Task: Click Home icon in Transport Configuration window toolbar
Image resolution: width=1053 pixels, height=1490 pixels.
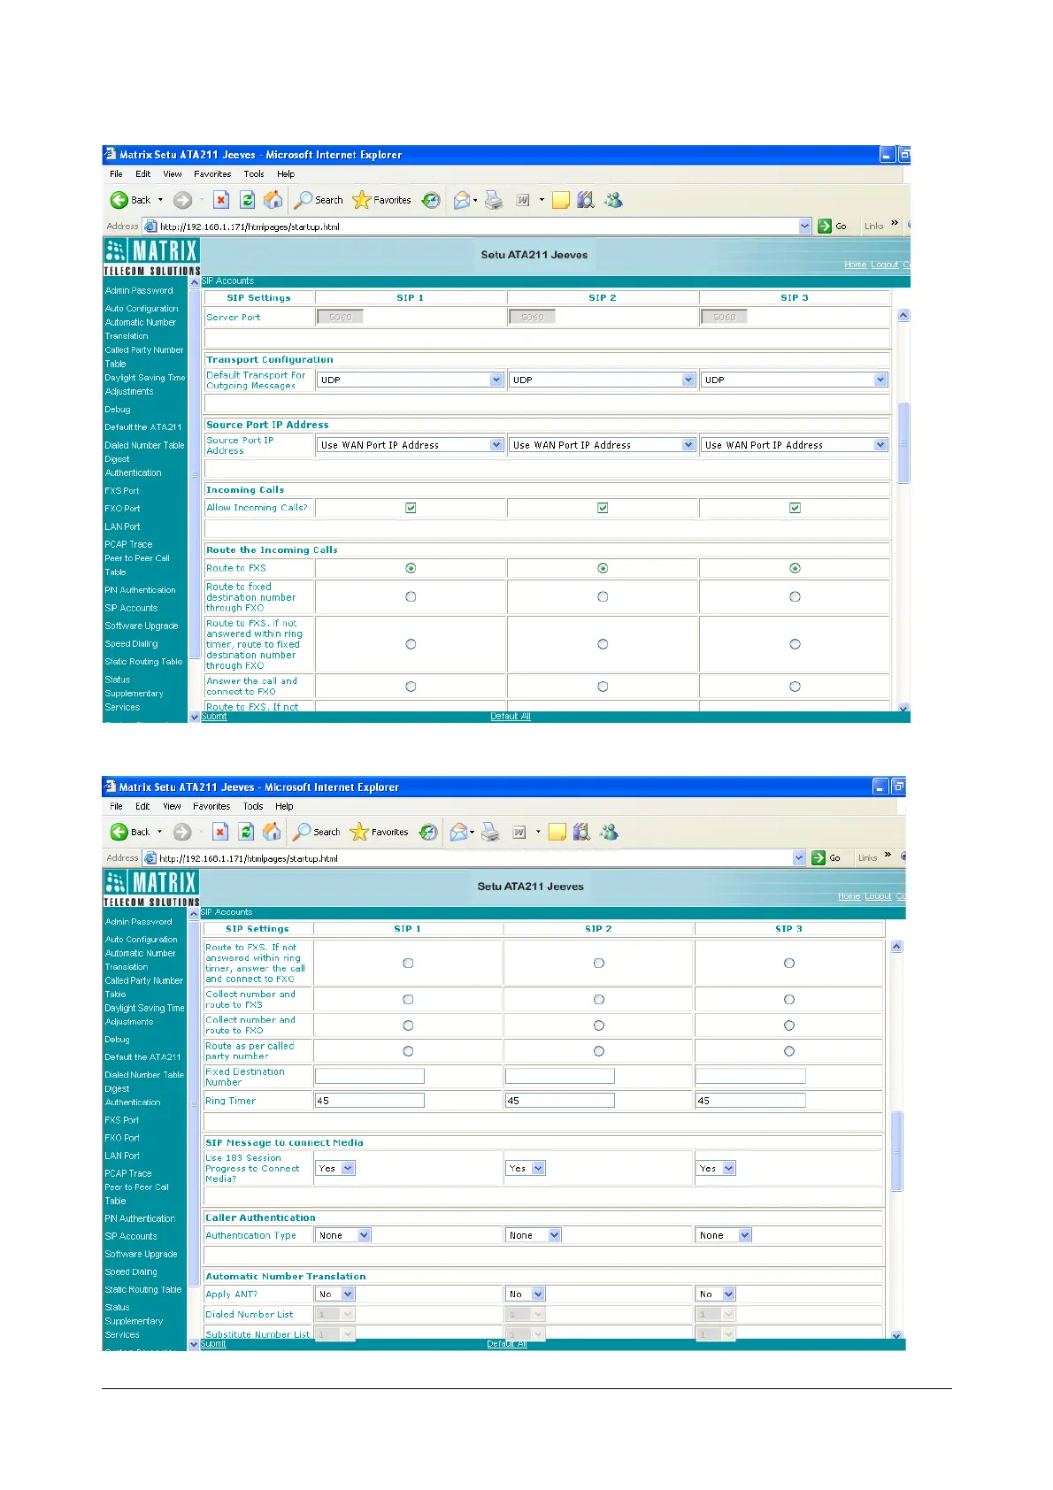Action: 273,200
